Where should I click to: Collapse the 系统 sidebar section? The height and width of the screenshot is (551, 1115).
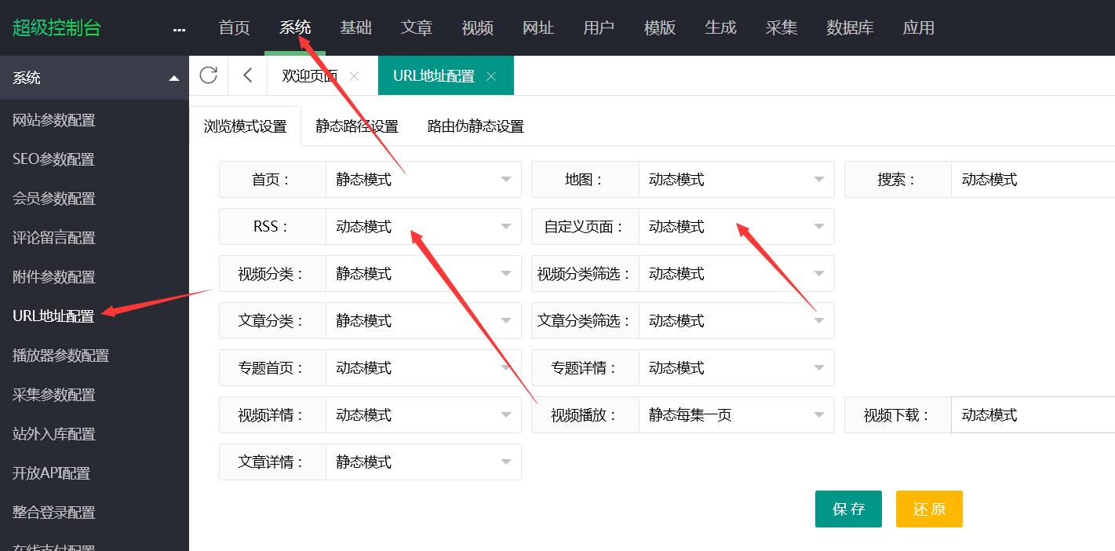pos(174,78)
